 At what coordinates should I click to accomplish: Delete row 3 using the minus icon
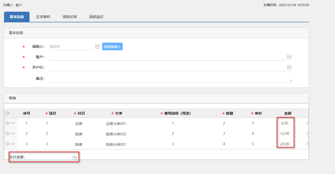(13, 144)
